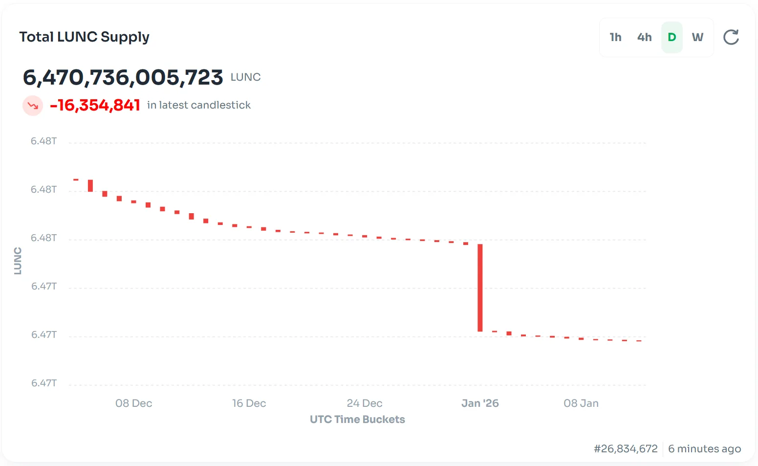The height and width of the screenshot is (466, 758).
Task: Click the 08 Jan axis label
Action: (x=581, y=403)
